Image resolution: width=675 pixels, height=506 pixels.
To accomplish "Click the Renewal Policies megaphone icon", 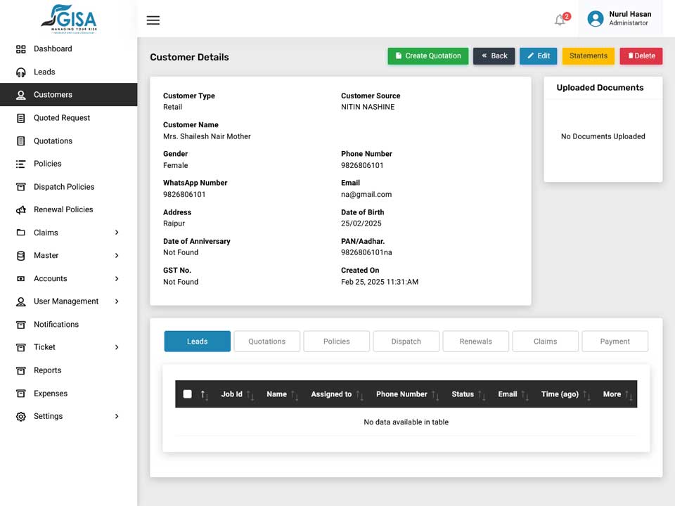I will click(x=20, y=210).
